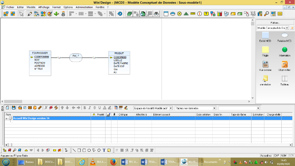Choose the yellow Règle palette item
Viewport: 295px width, 166px height.
click(265, 49)
